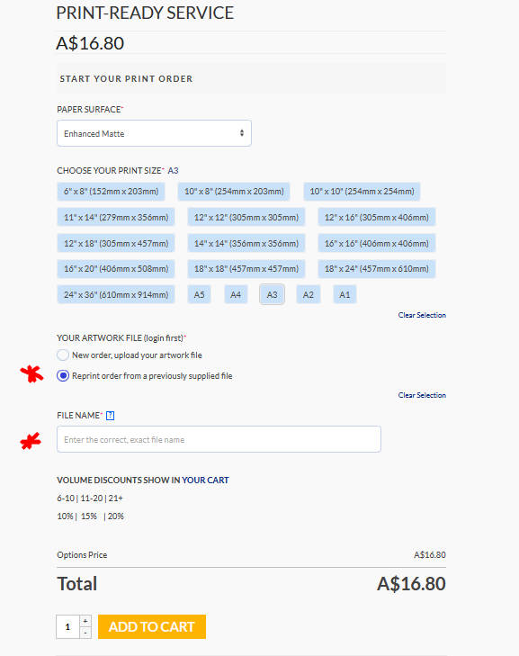Choose the A5 print size
The image size is (519, 656).
199,294
